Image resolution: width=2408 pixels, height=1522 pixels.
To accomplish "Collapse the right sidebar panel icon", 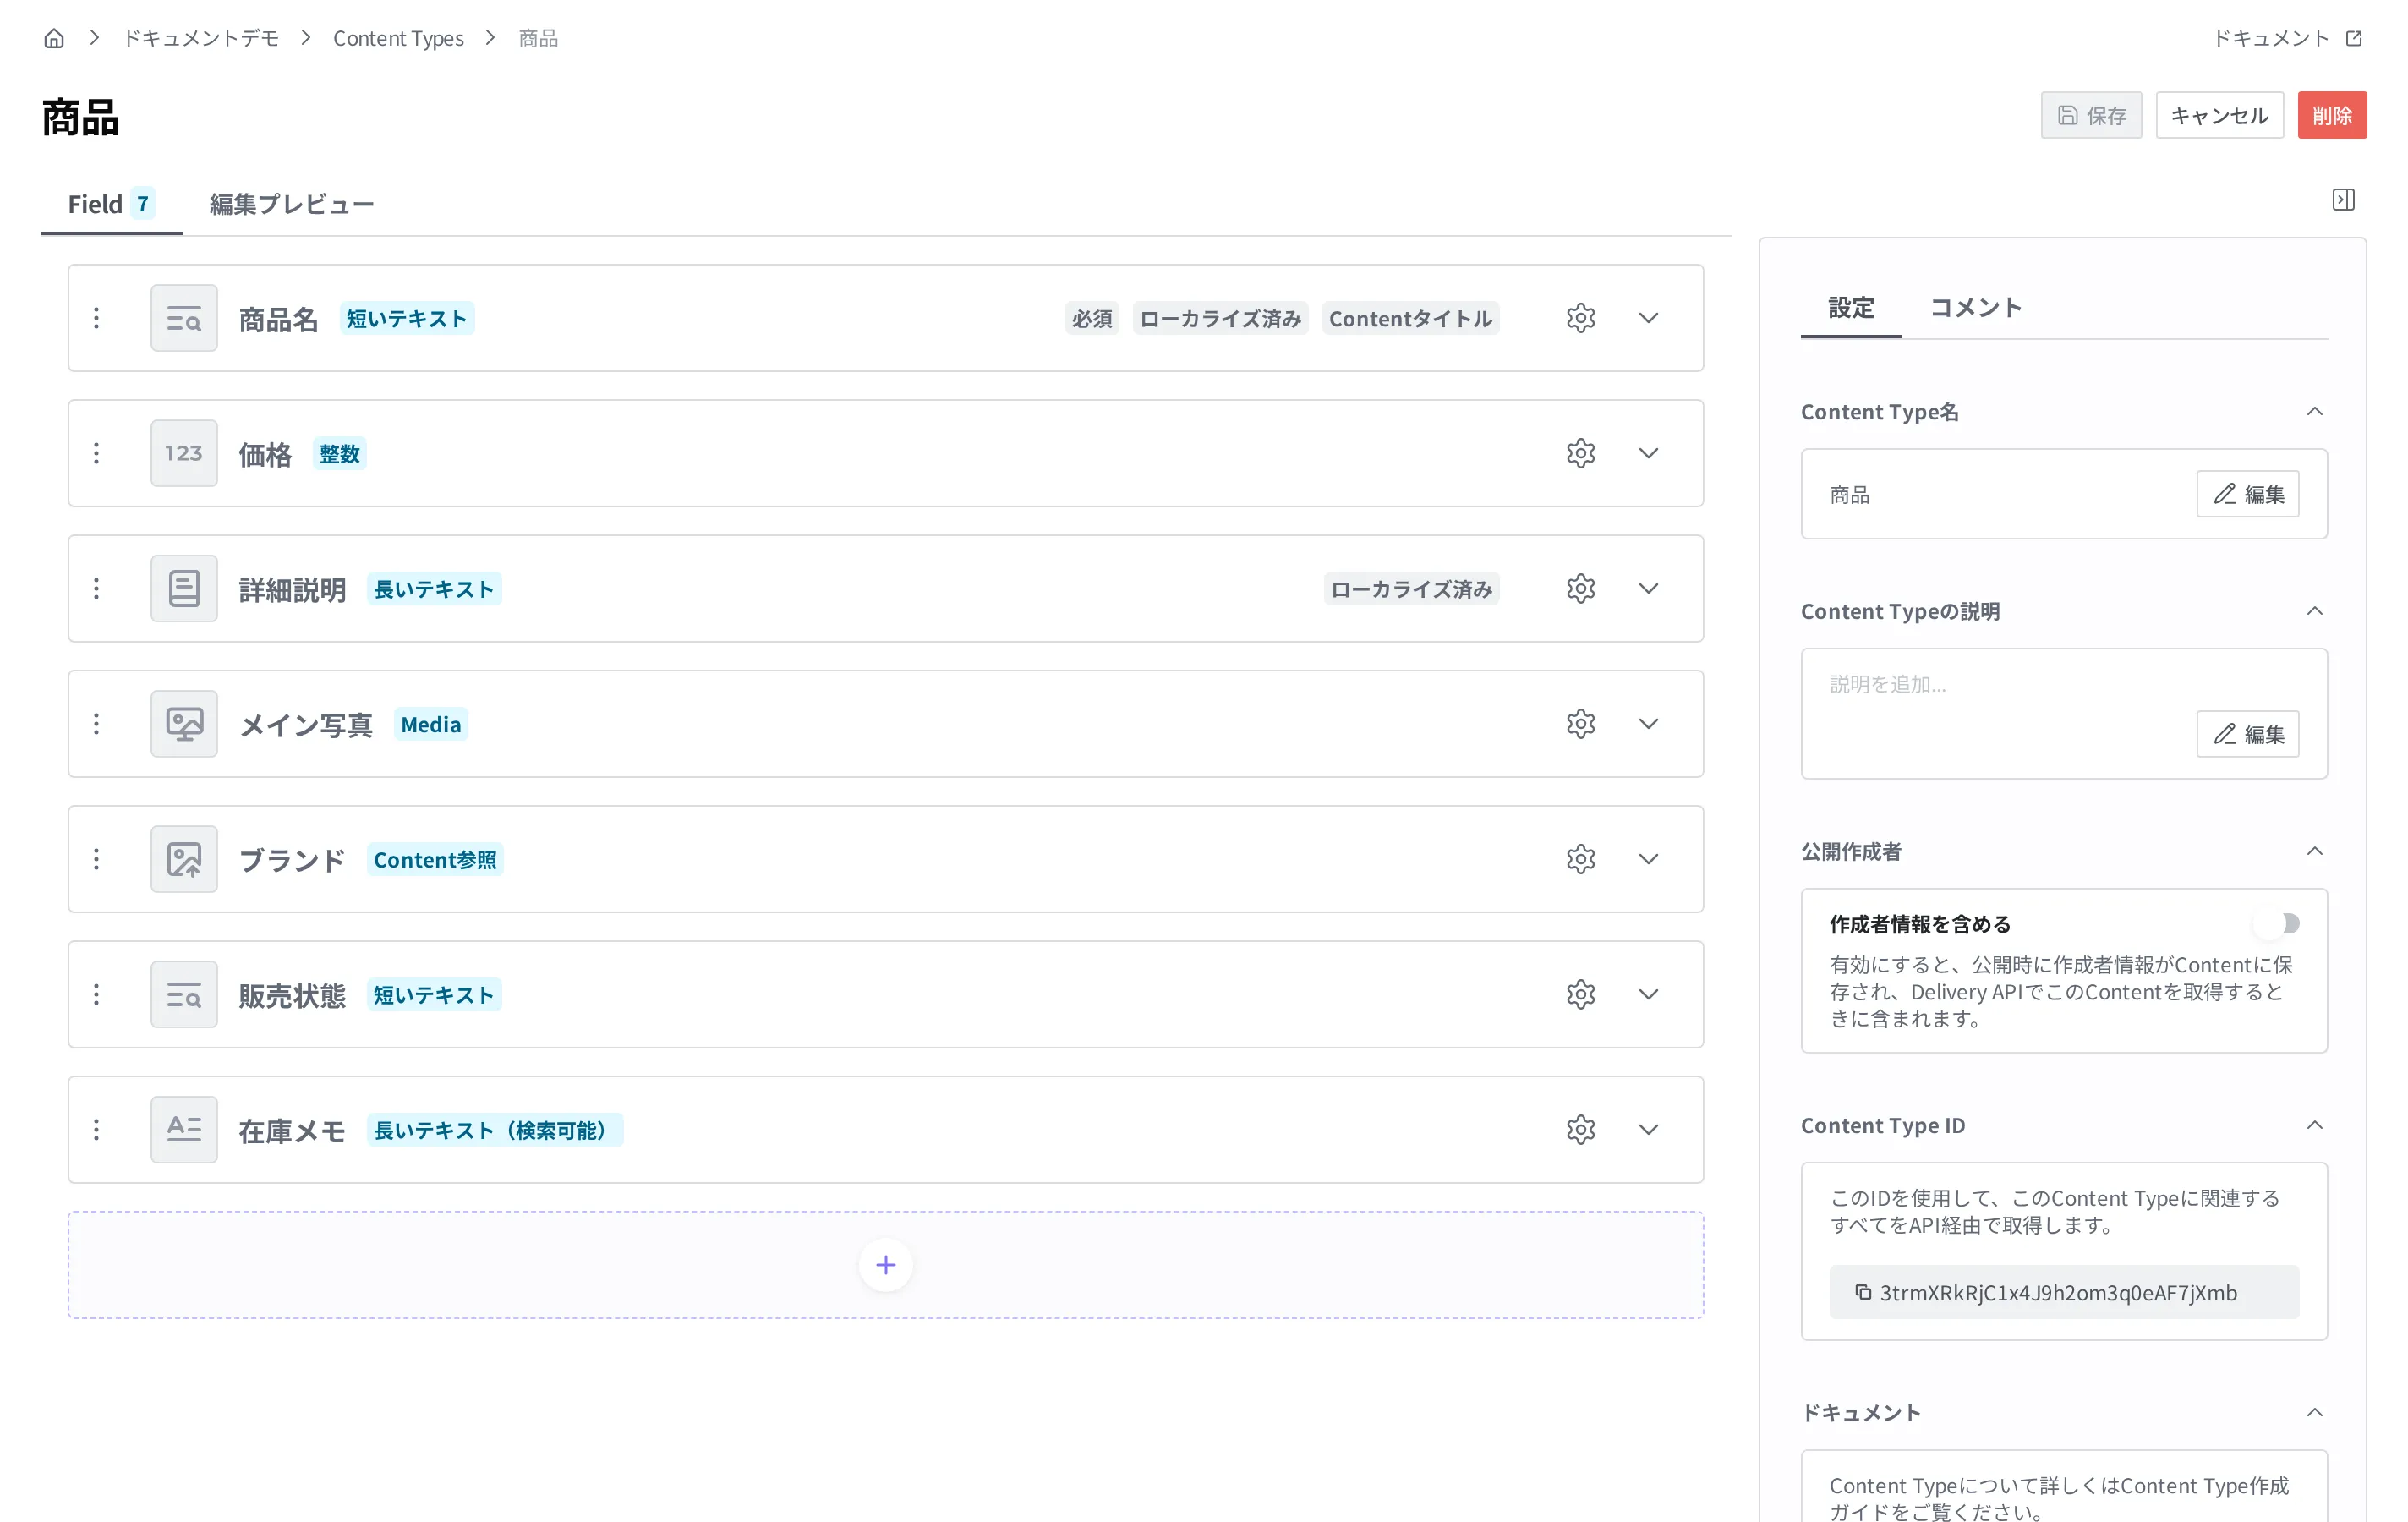I will pyautogui.click(x=2343, y=200).
